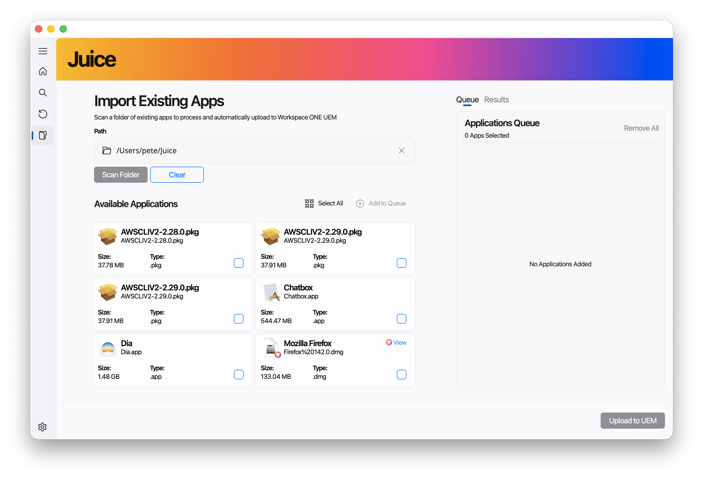Switch to the Results tab
Viewport: 703px width, 479px height.
pos(496,100)
